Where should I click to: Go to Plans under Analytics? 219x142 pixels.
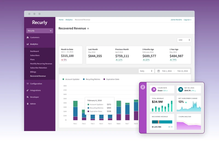pyautogui.click(x=32, y=59)
